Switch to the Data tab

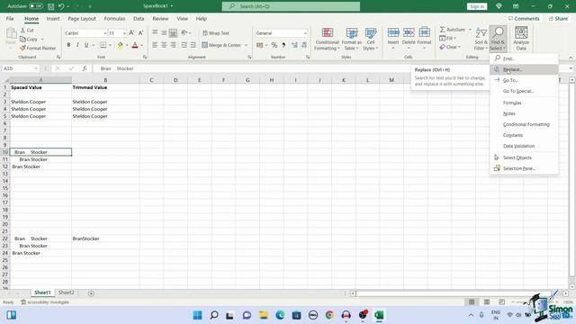pos(139,18)
